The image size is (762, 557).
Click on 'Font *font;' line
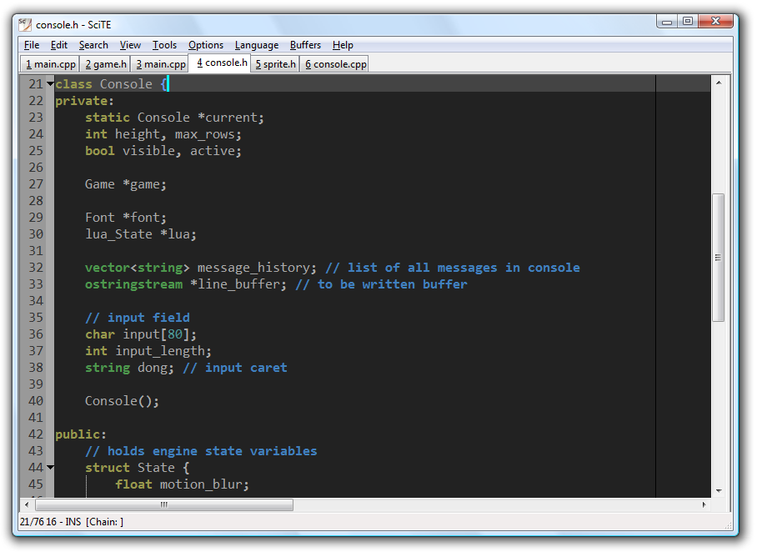point(126,218)
